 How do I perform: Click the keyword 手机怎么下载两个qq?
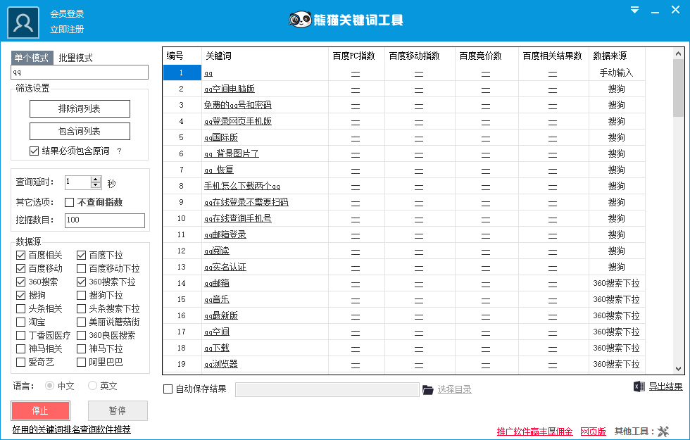coord(242,186)
